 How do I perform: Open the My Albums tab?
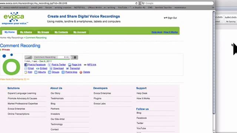26,32
